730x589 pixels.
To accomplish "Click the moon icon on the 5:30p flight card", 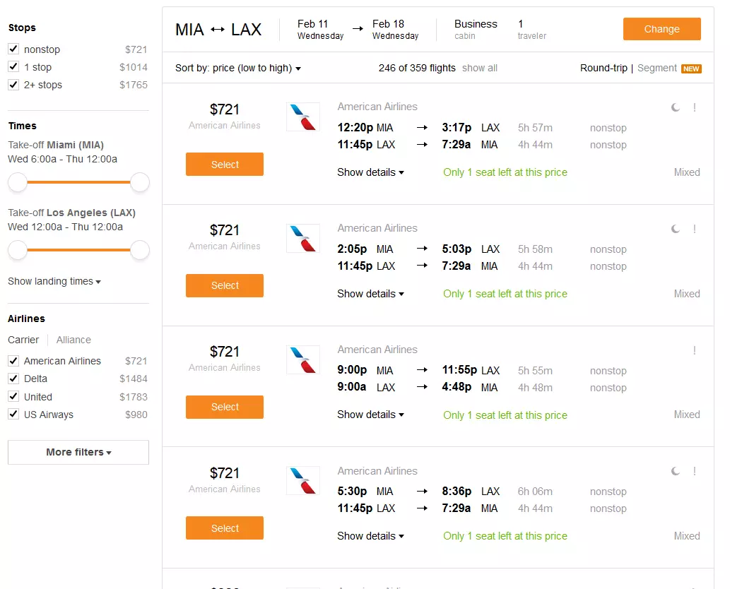I will pyautogui.click(x=674, y=470).
